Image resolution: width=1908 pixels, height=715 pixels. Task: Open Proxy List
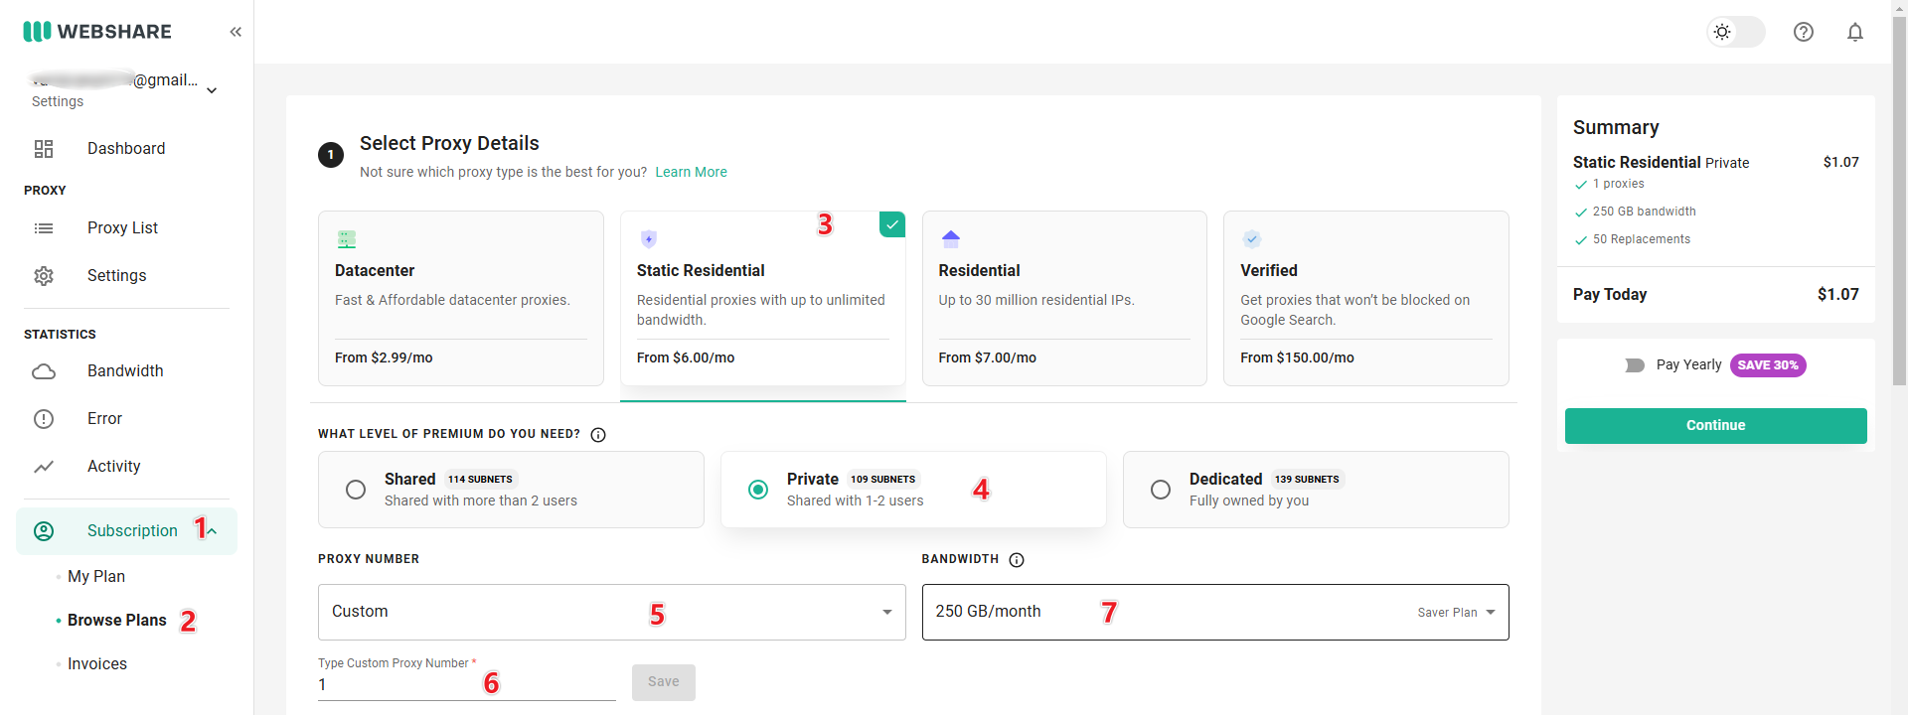click(123, 228)
